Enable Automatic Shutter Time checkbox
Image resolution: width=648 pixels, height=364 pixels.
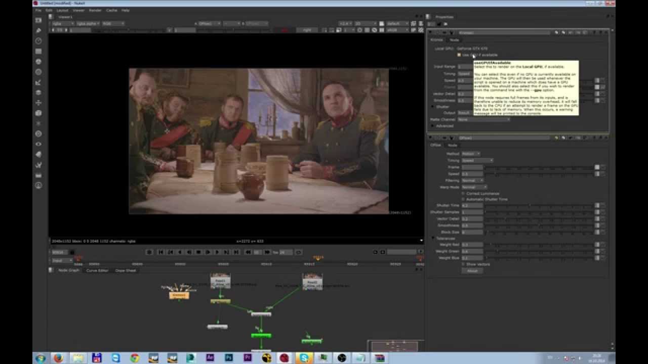463,199
